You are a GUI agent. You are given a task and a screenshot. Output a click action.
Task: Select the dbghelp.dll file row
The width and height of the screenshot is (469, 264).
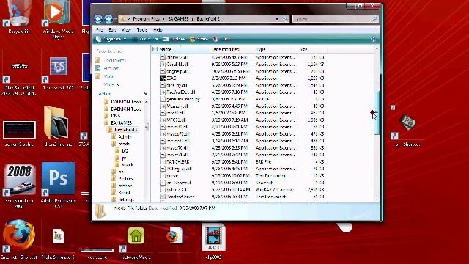(243, 71)
